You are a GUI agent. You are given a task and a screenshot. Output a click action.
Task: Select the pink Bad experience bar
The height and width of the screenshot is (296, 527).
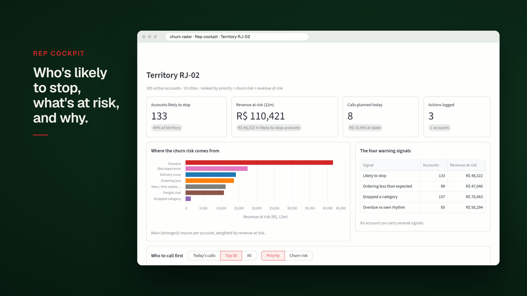point(217,169)
